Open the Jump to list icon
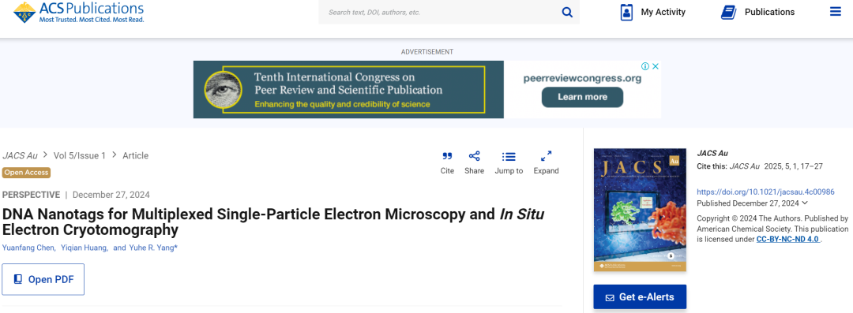The height and width of the screenshot is (313, 853). click(509, 156)
